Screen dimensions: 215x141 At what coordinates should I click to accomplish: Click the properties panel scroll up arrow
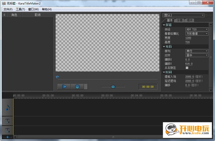coord(211,25)
